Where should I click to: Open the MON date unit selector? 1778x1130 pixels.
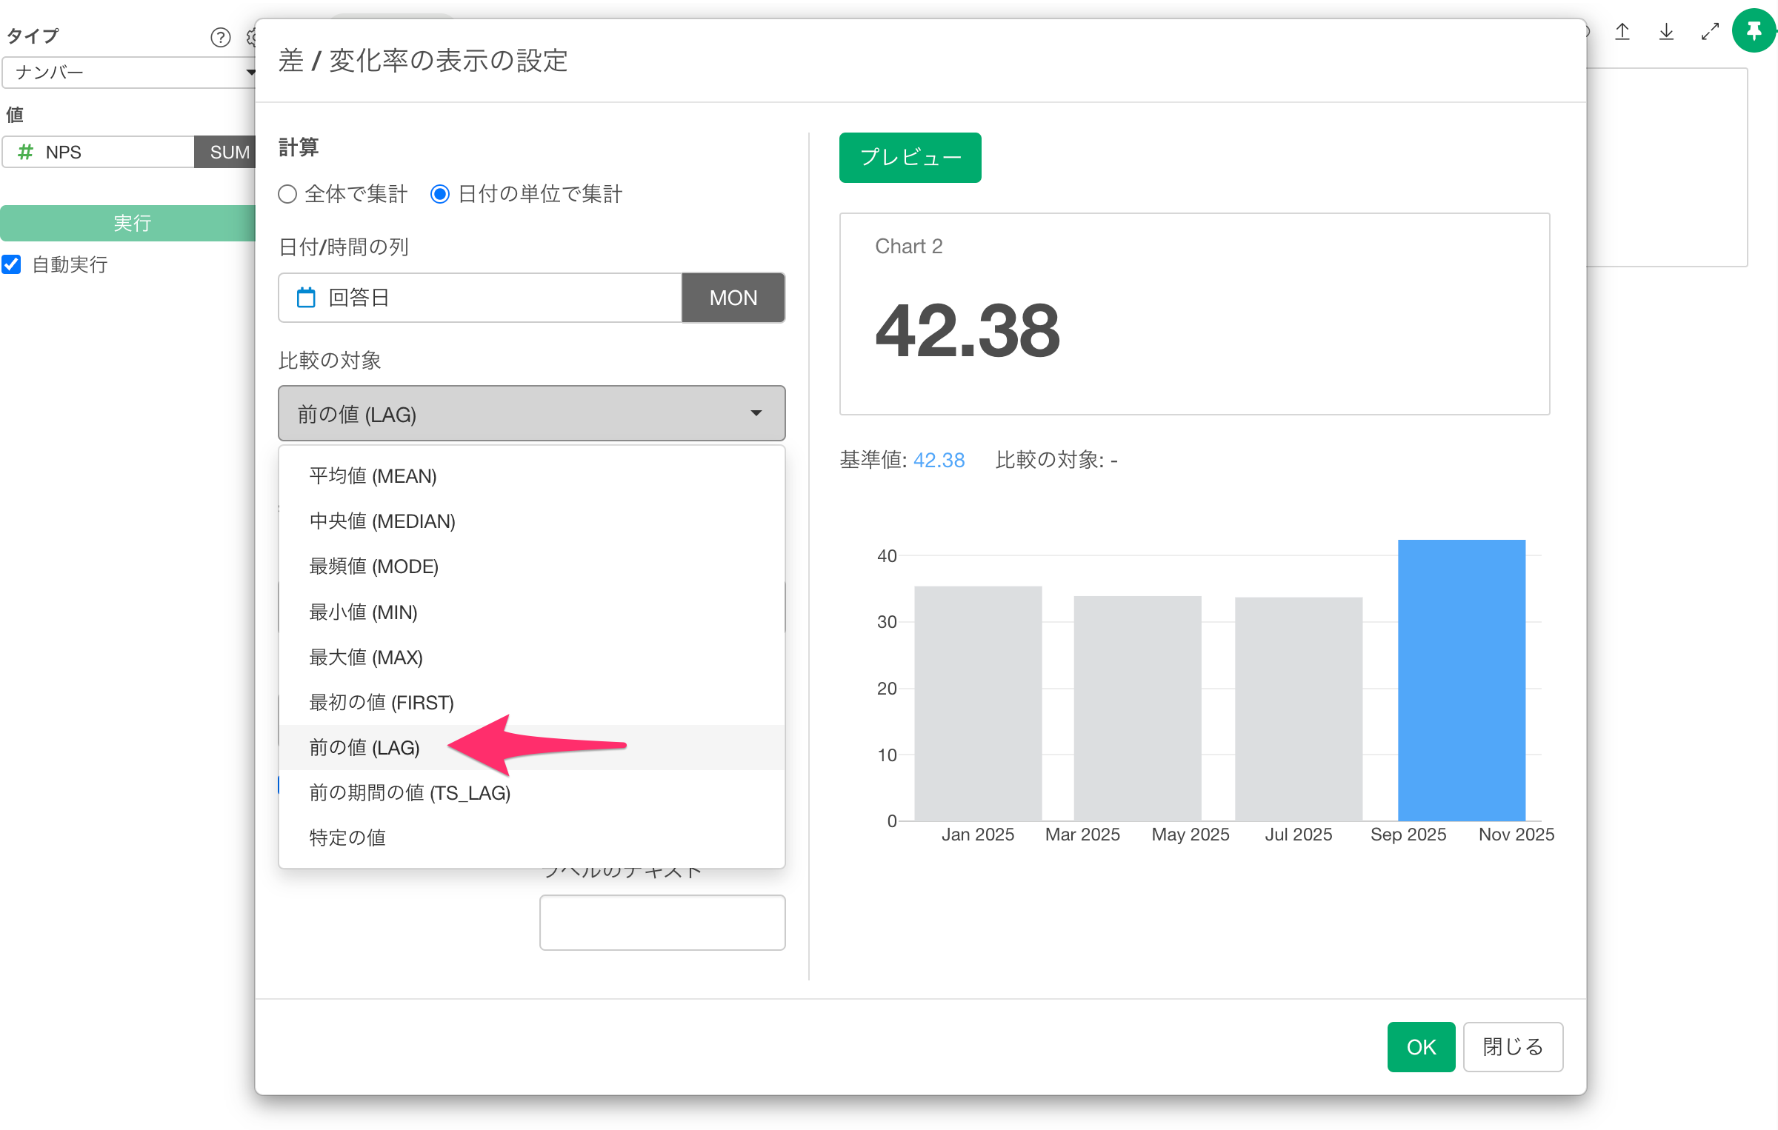[733, 298]
